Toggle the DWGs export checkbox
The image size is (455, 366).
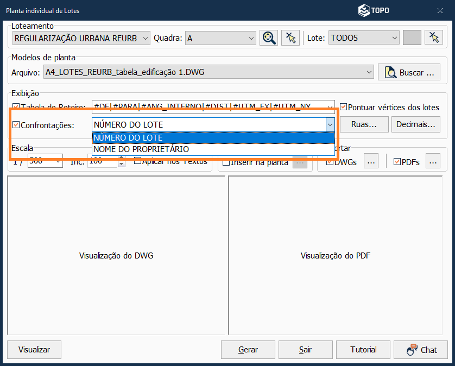coord(329,162)
